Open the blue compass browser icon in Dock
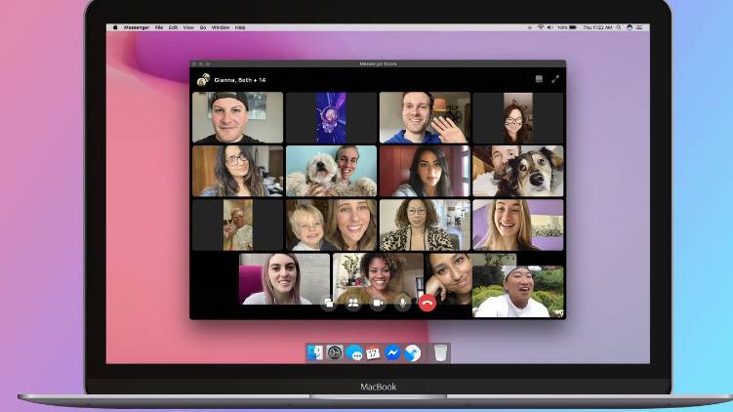Screen dimensions: 733x412 click(412, 353)
